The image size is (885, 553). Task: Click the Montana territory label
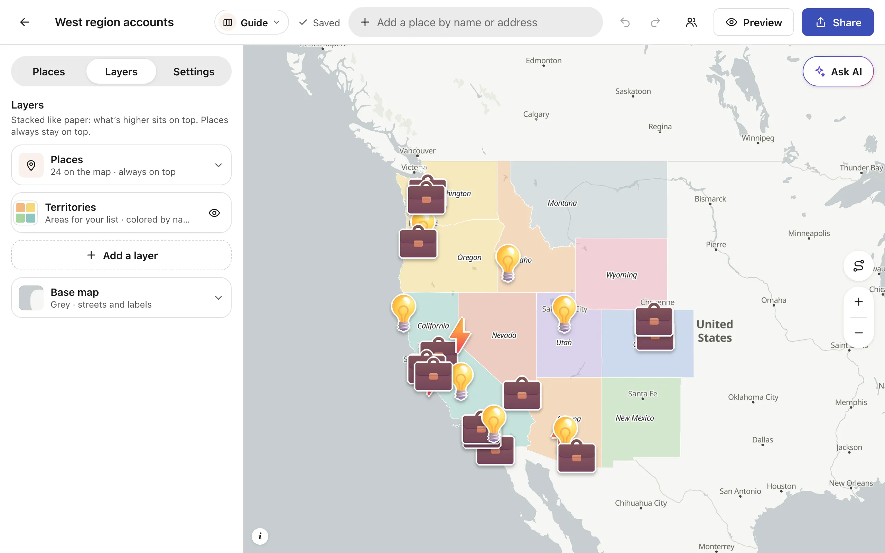[562, 203]
